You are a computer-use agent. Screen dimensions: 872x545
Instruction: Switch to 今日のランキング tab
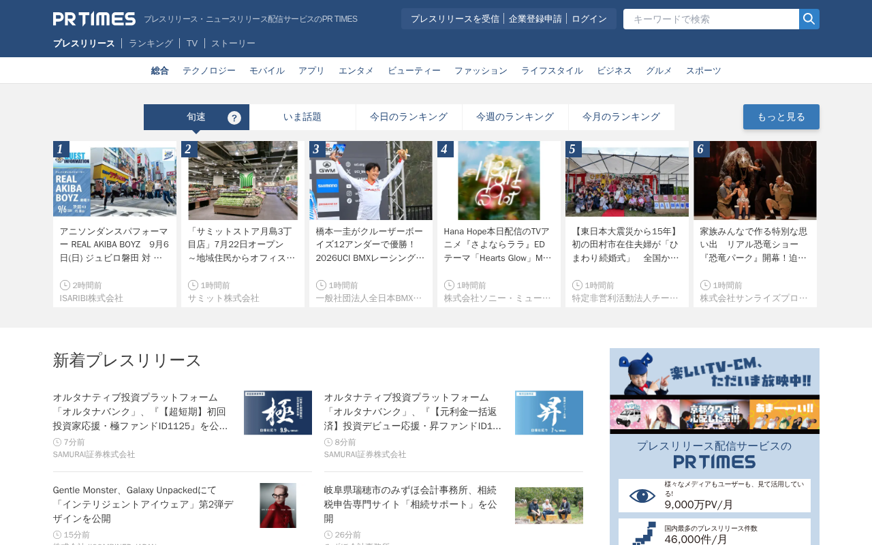409,117
